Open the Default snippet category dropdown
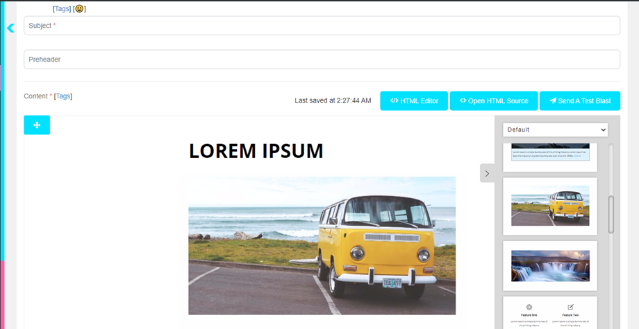Screen dimensions: 639x329 (x=555, y=130)
